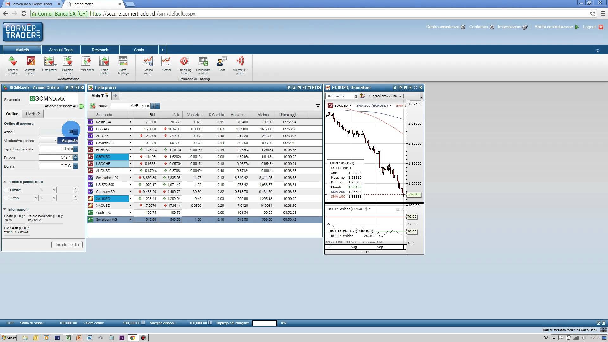Open Account Tools menu tab
The width and height of the screenshot is (608, 342).
(x=61, y=50)
